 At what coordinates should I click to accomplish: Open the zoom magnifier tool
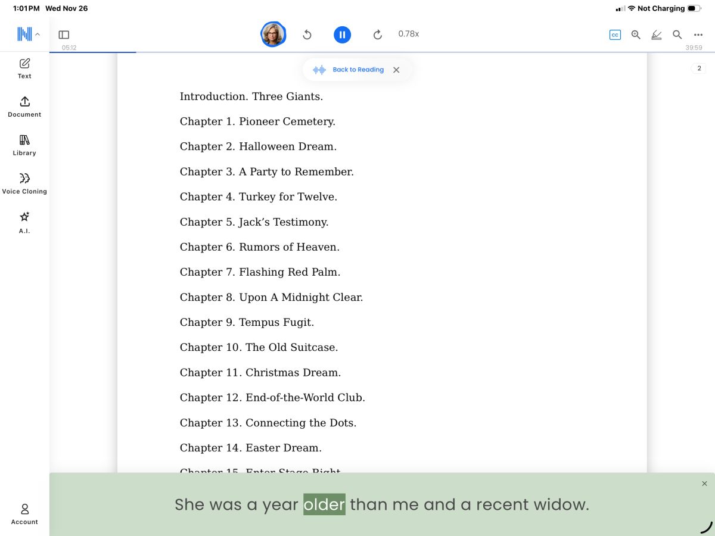[636, 35]
